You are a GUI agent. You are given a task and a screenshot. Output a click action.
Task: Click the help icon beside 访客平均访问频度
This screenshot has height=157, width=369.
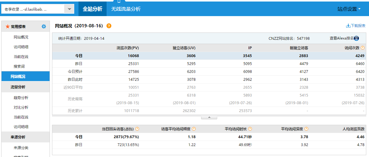(194, 129)
